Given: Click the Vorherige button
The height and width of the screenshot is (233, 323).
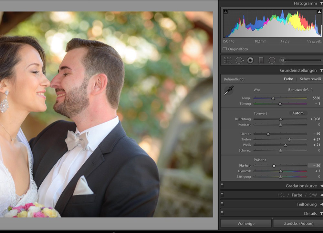Looking at the screenshot, I should pos(246,224).
